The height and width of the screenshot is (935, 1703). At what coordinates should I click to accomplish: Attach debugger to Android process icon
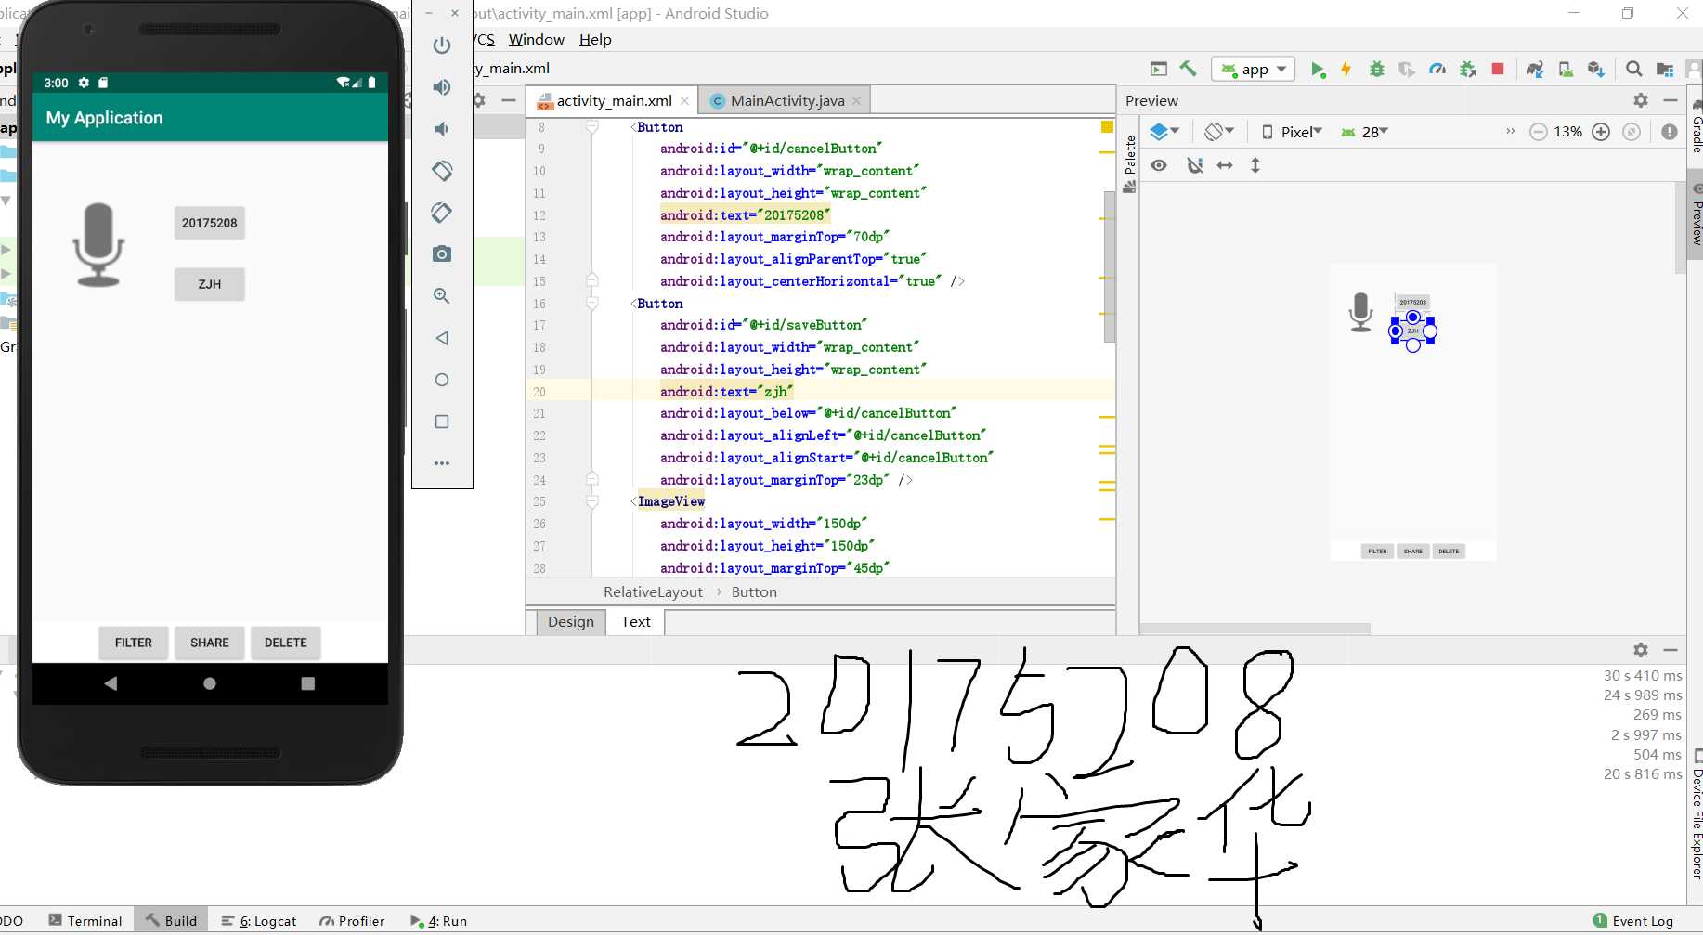(1468, 69)
